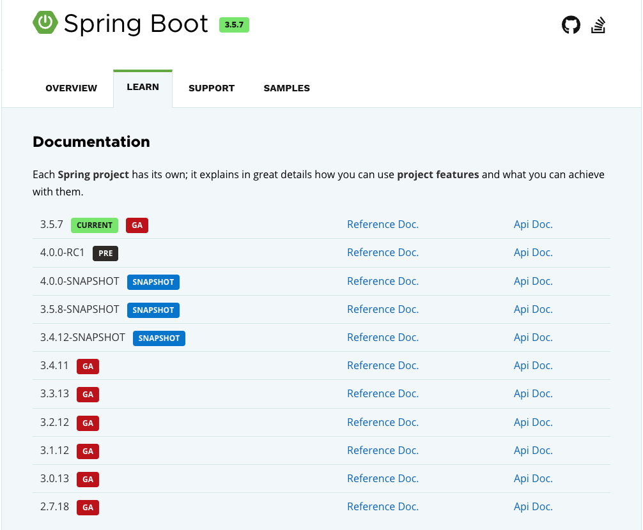The height and width of the screenshot is (530, 643).
Task: Switch to the Support tab
Action: [x=212, y=88]
